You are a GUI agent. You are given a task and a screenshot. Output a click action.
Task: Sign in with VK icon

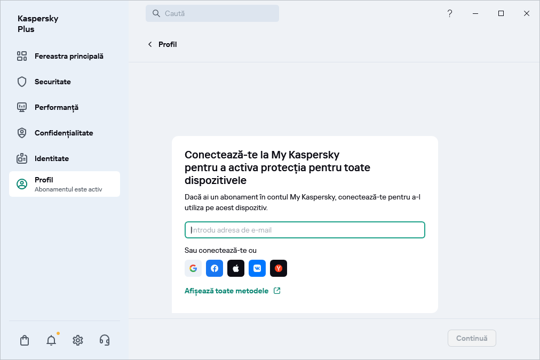pyautogui.click(x=257, y=268)
